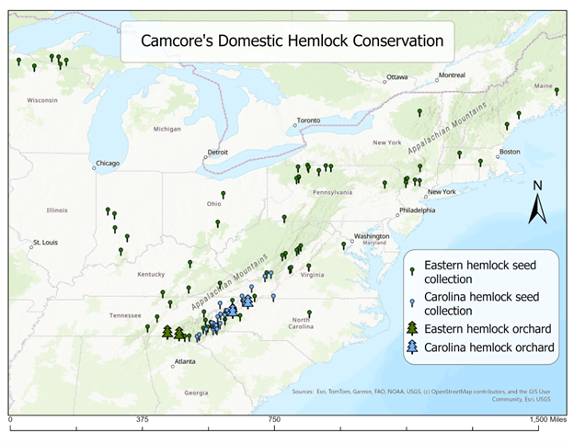Click the Carolina hemlock orchard legend tree icon
574x444 pixels.
point(412,347)
